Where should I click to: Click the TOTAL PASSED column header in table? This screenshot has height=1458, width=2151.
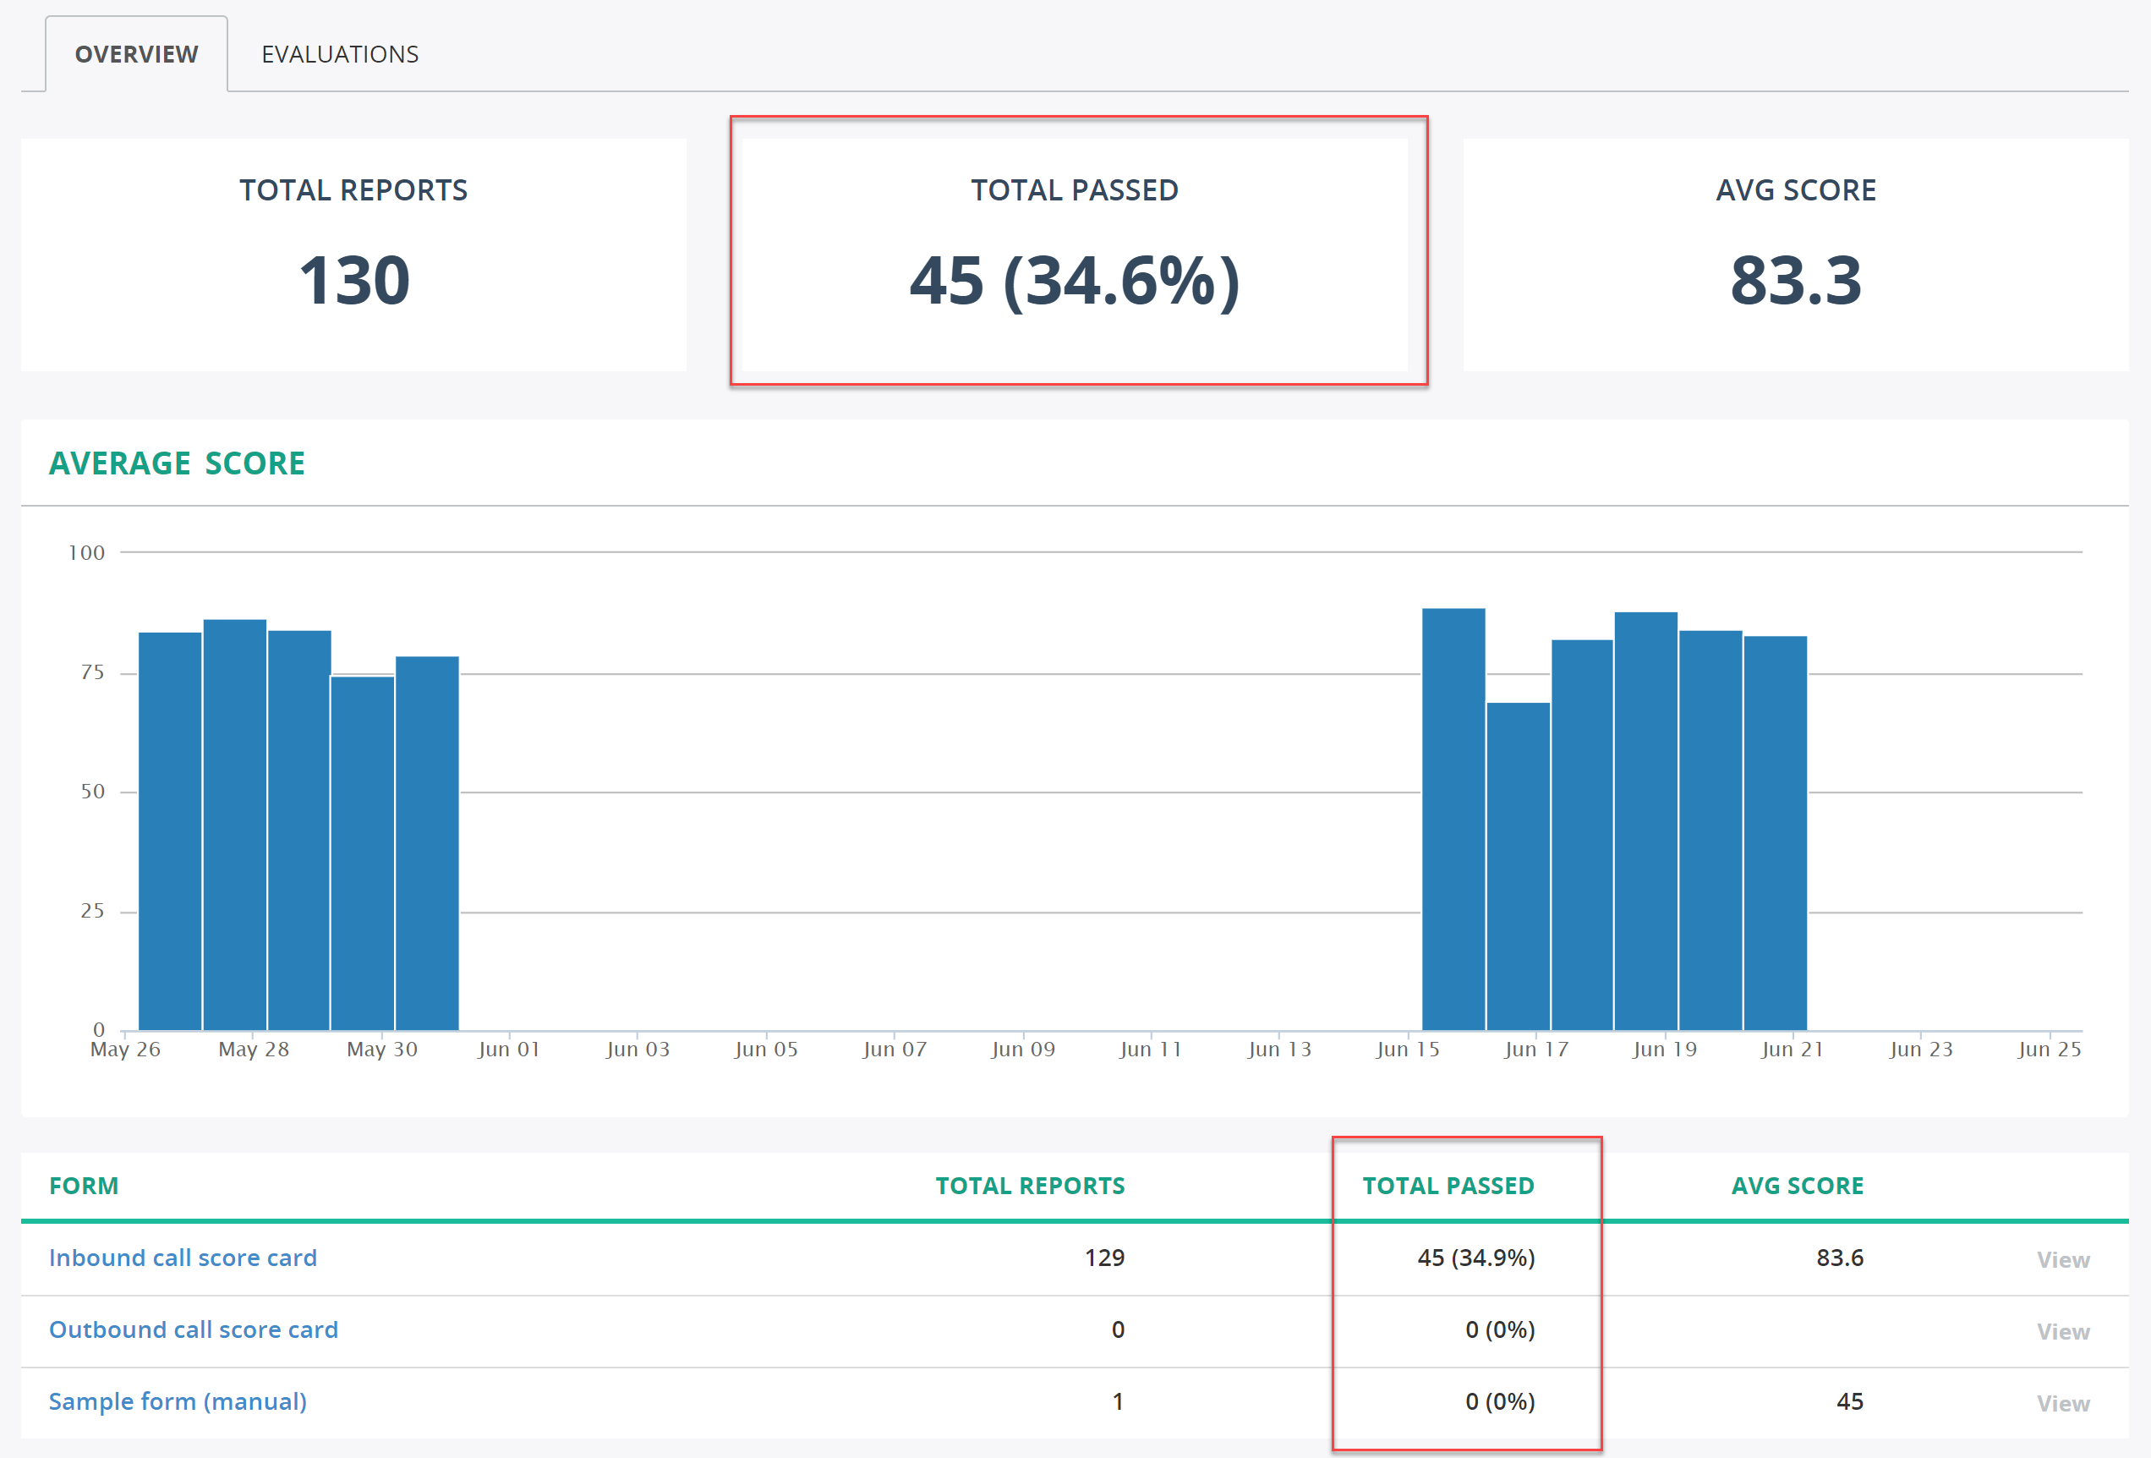(x=1448, y=1186)
